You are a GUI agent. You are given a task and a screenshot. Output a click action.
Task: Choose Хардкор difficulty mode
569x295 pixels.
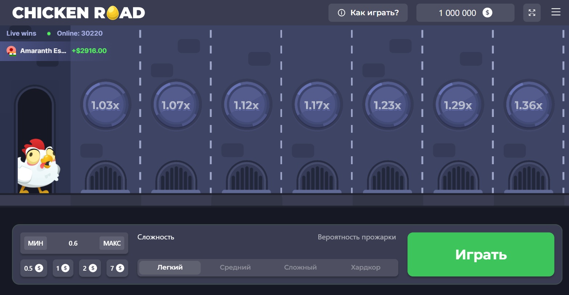366,268
